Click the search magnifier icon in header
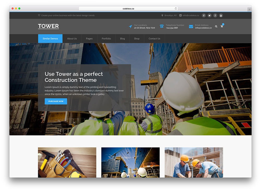 pyautogui.click(x=216, y=26)
